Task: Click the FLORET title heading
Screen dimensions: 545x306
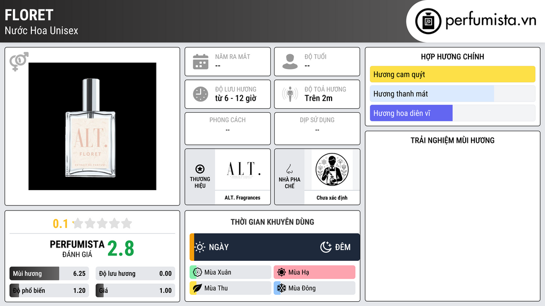Action: 29,15
